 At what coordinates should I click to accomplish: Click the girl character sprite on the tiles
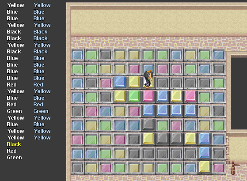[x=148, y=80]
